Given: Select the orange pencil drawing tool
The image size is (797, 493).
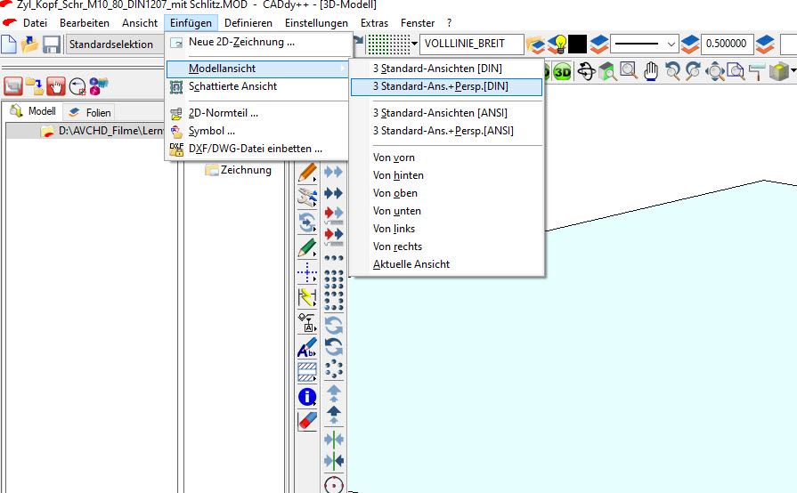Looking at the screenshot, I should pyautogui.click(x=307, y=173).
